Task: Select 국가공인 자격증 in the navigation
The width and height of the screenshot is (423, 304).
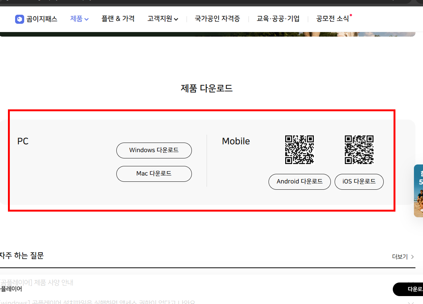Action: [217, 18]
